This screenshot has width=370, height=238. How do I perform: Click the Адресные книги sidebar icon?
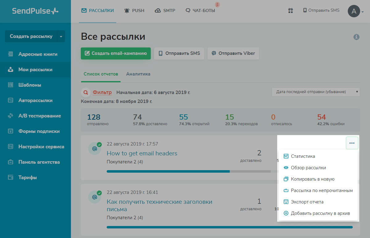point(10,54)
